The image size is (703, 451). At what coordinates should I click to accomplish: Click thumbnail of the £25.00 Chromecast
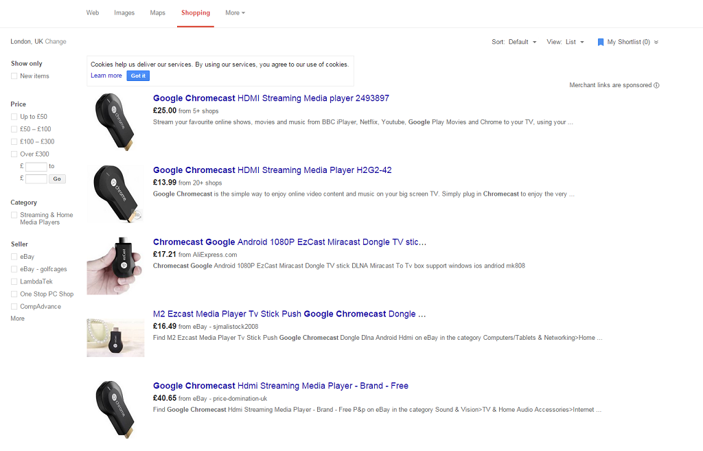coord(115,122)
